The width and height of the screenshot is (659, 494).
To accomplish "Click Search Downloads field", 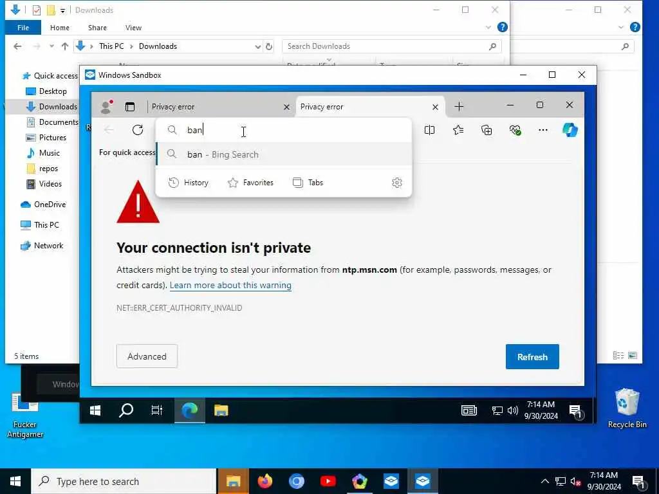I will click(x=392, y=46).
